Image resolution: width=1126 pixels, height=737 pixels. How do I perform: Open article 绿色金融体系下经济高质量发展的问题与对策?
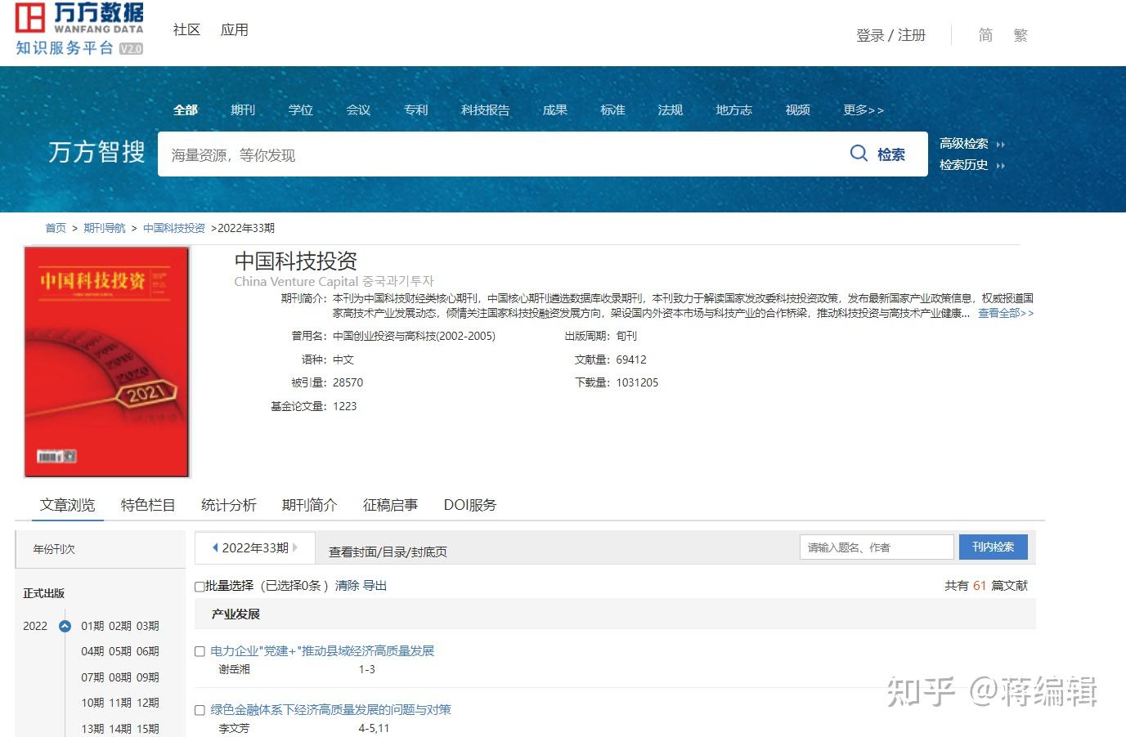pos(330,710)
